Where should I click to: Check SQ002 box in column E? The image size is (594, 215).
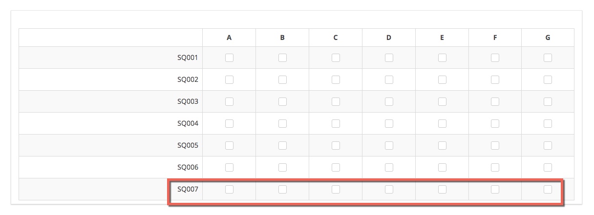[442, 79]
